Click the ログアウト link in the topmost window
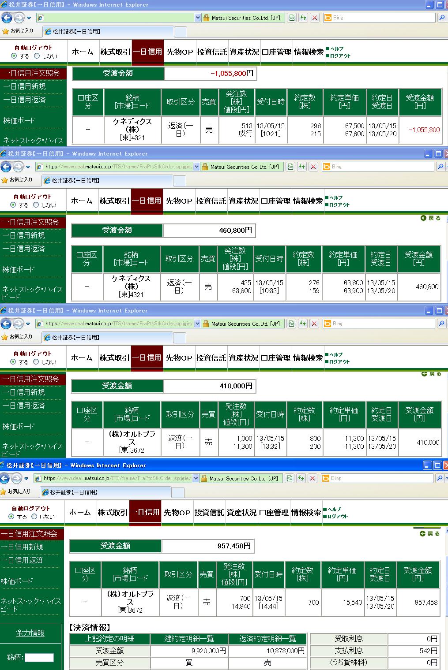 [x=340, y=56]
